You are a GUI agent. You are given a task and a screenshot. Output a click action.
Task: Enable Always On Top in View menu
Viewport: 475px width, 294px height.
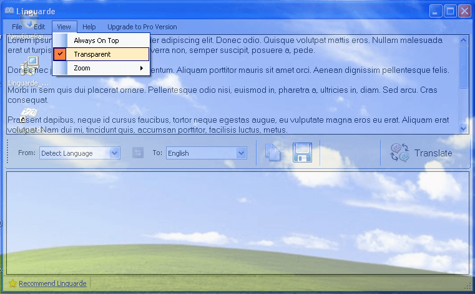click(96, 40)
